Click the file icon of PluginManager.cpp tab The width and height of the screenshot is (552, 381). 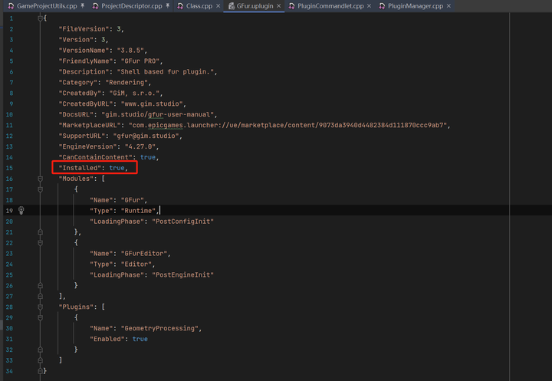382,6
